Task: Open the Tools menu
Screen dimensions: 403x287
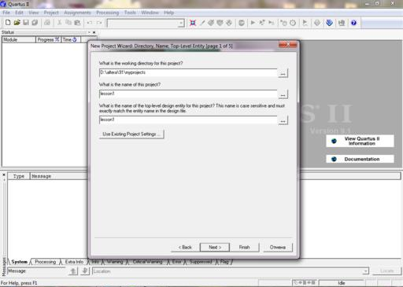Action: 130,13
